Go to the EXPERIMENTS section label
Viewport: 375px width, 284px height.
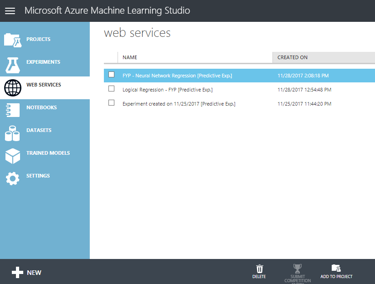tap(43, 62)
